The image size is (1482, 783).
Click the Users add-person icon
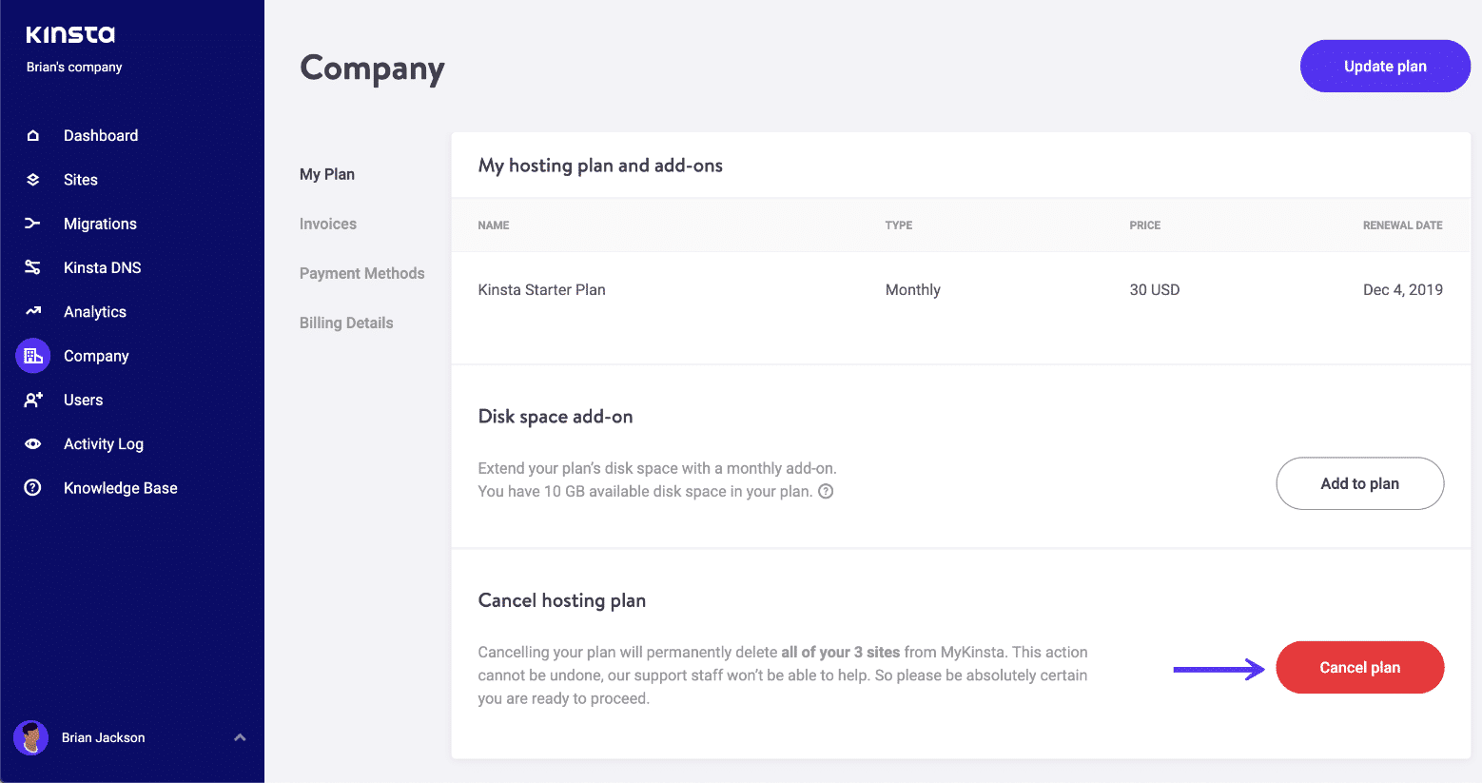click(32, 400)
